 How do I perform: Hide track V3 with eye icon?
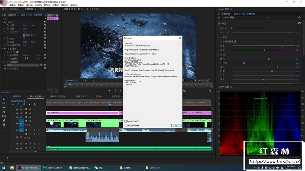[x=30, y=113]
